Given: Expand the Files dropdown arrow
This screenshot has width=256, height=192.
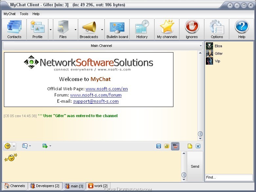Looking at the screenshot, I should pyautogui.click(x=75, y=30).
